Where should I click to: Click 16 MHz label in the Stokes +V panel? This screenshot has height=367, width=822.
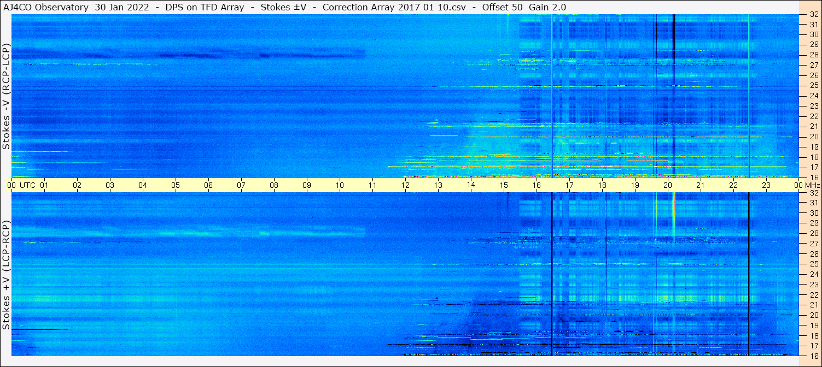click(x=813, y=356)
